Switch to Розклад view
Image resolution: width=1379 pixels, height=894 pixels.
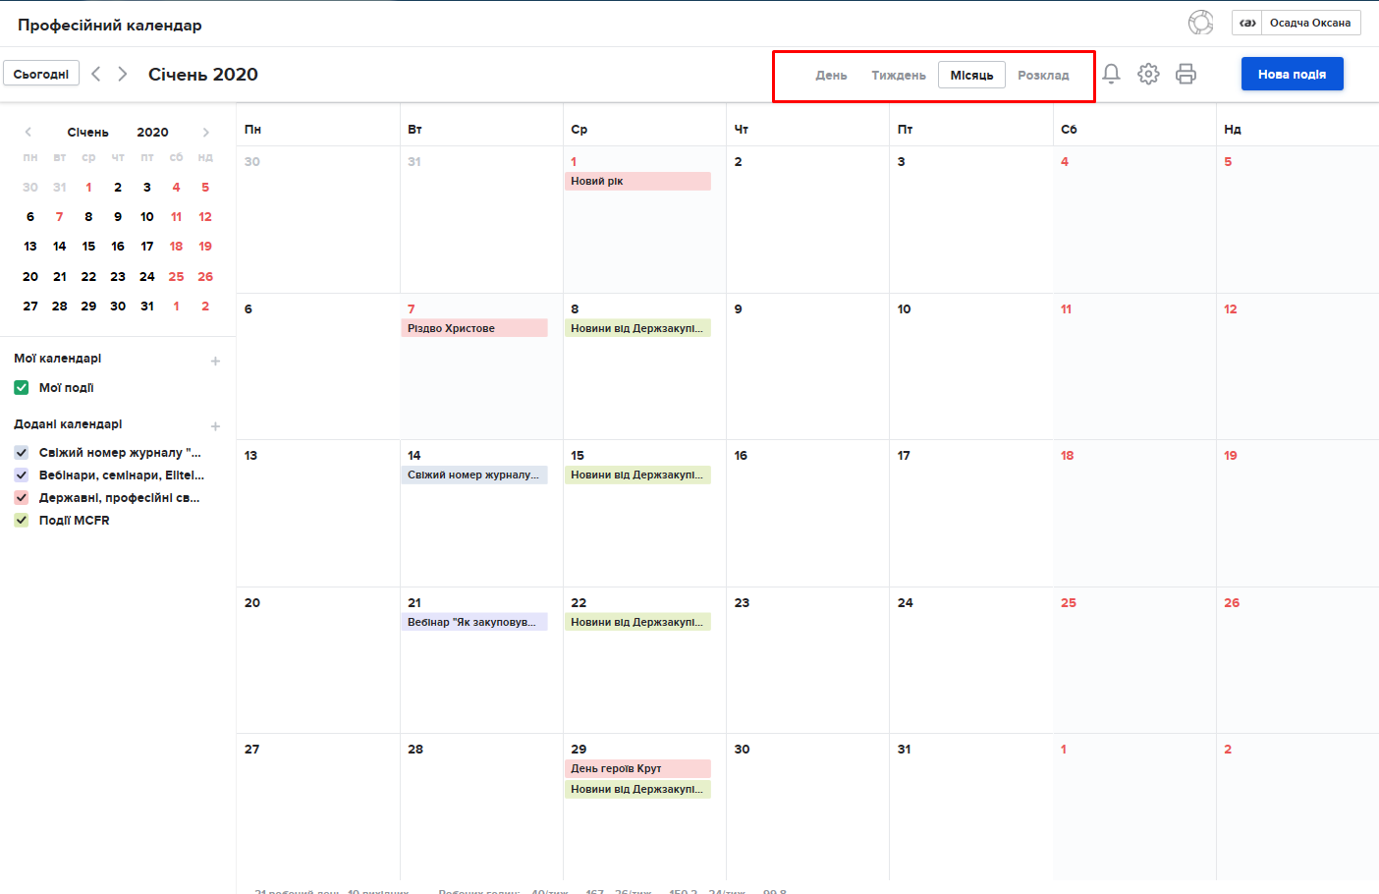(x=1043, y=76)
